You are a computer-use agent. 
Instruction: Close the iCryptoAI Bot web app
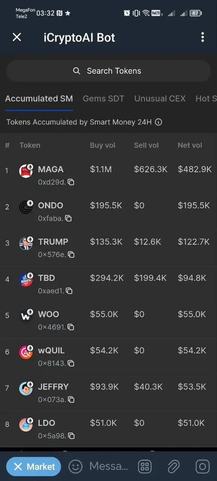[17, 37]
